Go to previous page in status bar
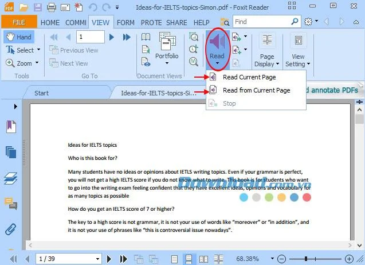365x265 pixels. click(x=28, y=259)
